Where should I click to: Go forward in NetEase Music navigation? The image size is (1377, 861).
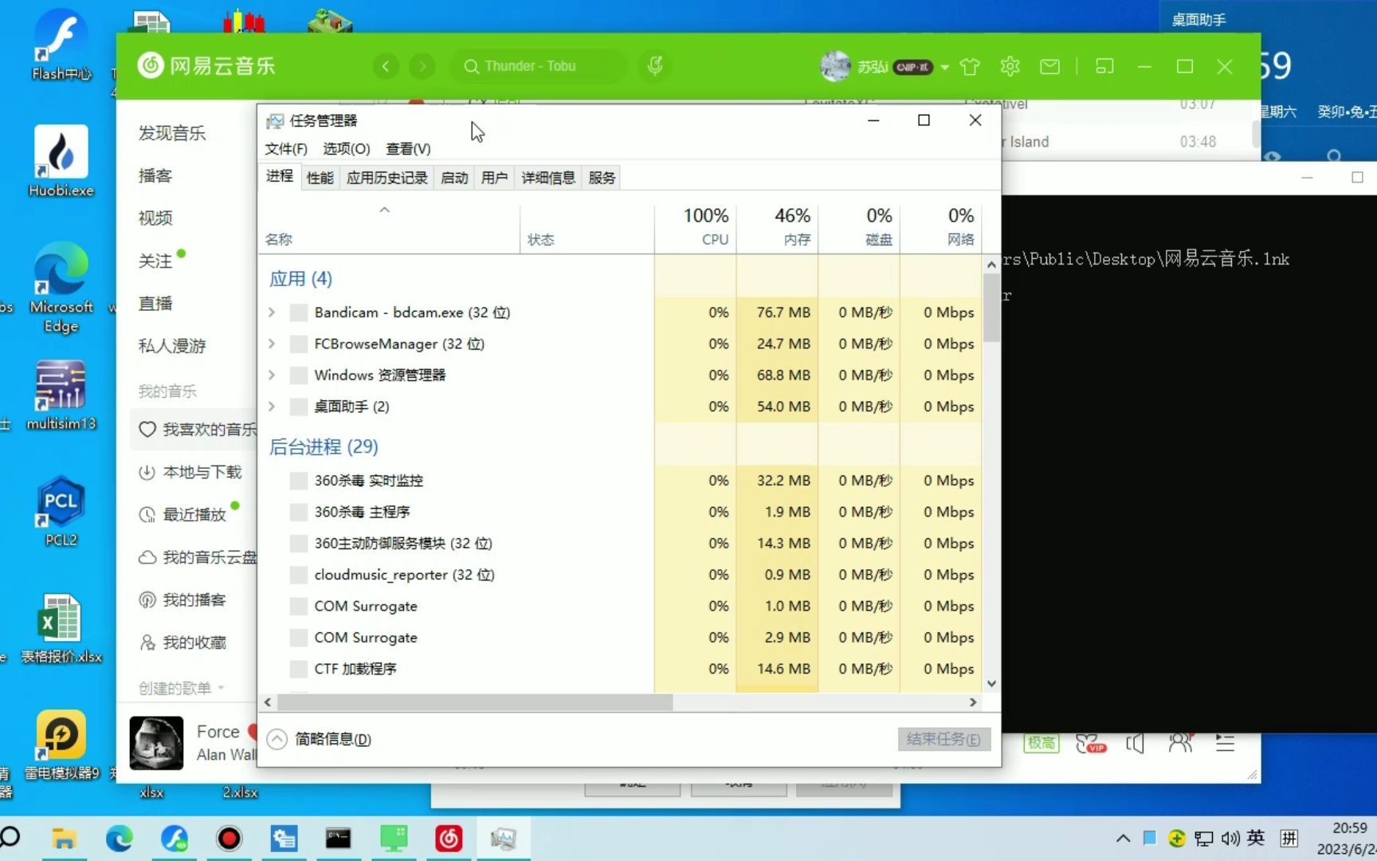(x=422, y=66)
